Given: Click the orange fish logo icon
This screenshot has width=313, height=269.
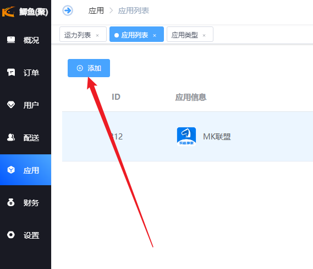Looking at the screenshot, I should click(x=8, y=12).
